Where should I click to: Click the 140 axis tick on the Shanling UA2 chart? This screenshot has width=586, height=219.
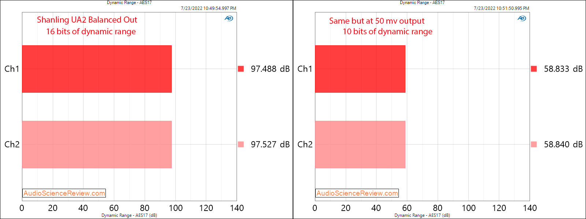[237, 208]
